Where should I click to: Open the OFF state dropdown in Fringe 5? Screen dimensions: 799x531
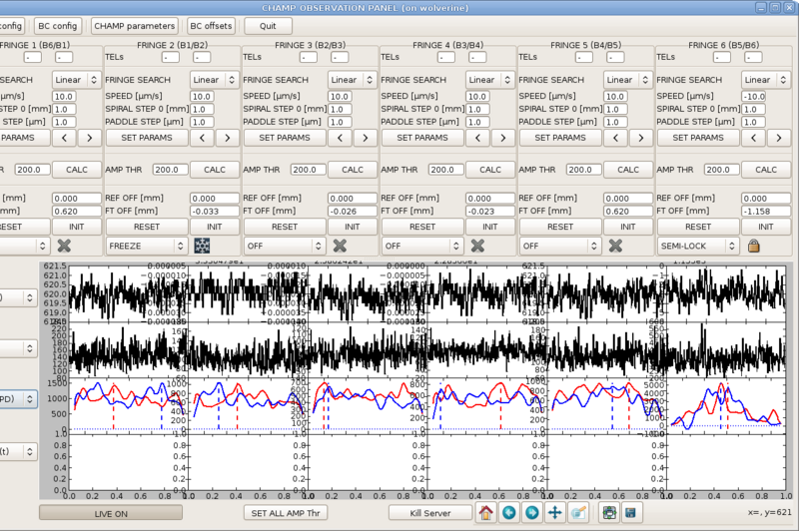tap(560, 246)
